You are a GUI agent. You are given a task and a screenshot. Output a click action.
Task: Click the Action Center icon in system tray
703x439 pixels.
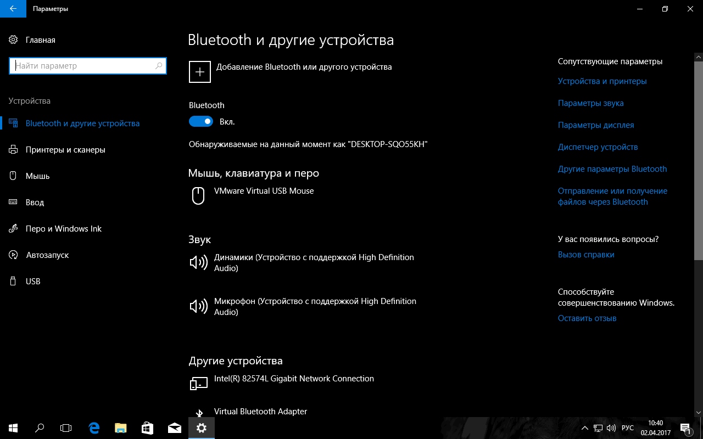point(684,428)
